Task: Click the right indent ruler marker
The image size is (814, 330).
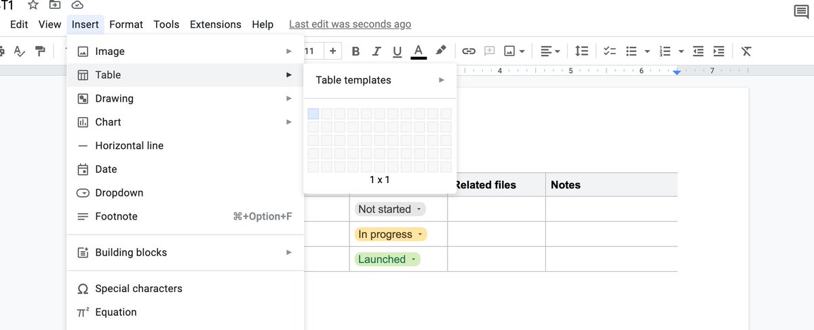Action: tap(676, 72)
